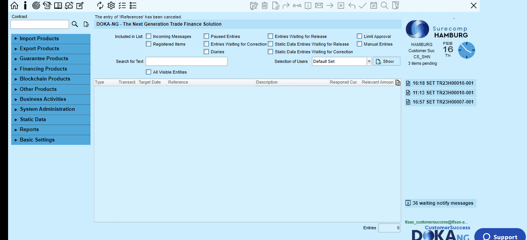The height and width of the screenshot is (240, 527).
Task: Expand the Blockchain Products menu
Action: point(51,79)
